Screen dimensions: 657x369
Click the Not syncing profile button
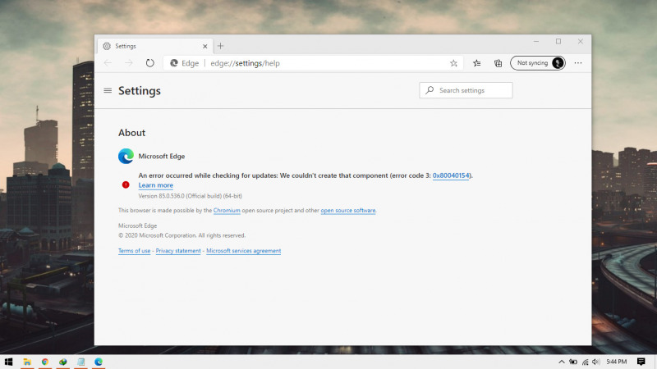[538, 63]
